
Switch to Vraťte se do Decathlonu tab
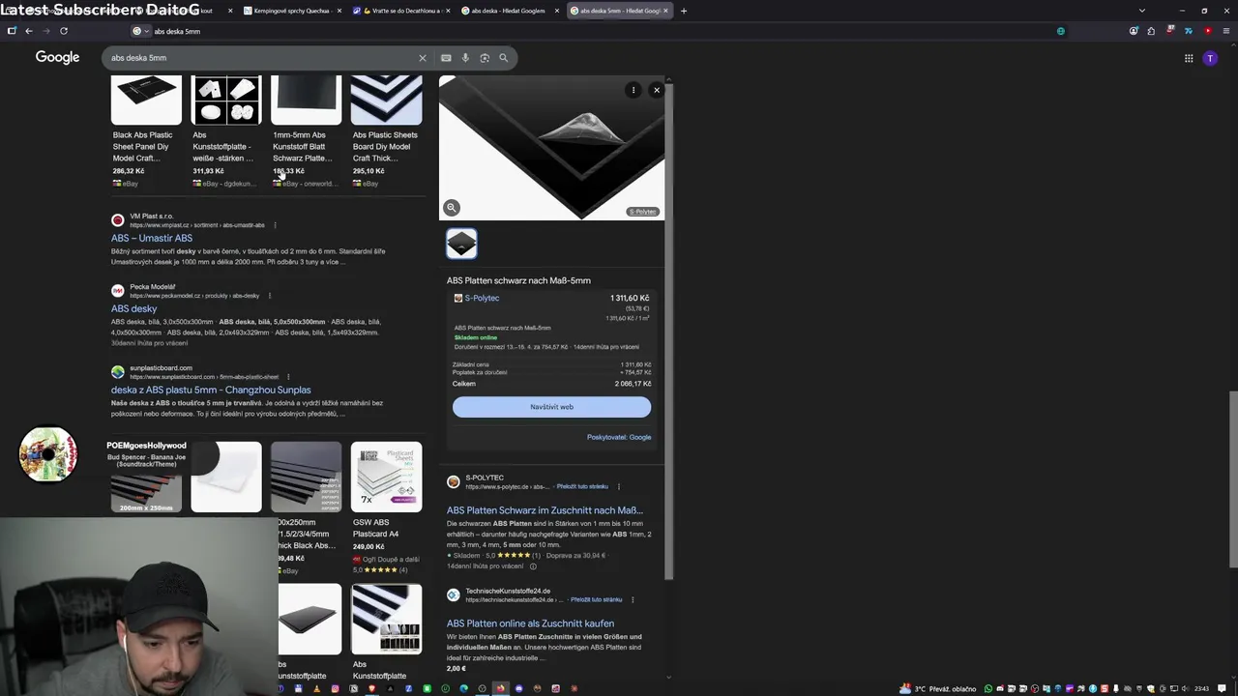[401, 11]
